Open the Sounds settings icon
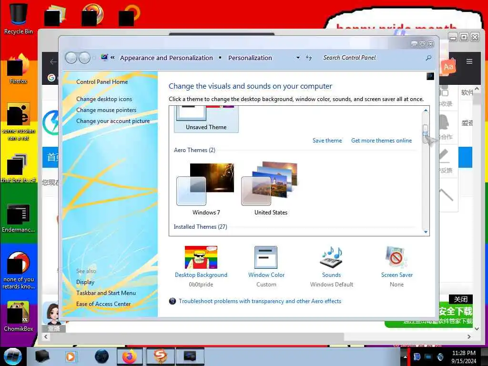Screen dimensions: 488x366 332,266
